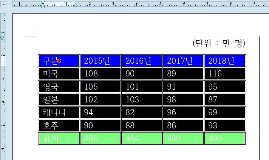Click the 일본 2018 value 87

click(x=213, y=99)
